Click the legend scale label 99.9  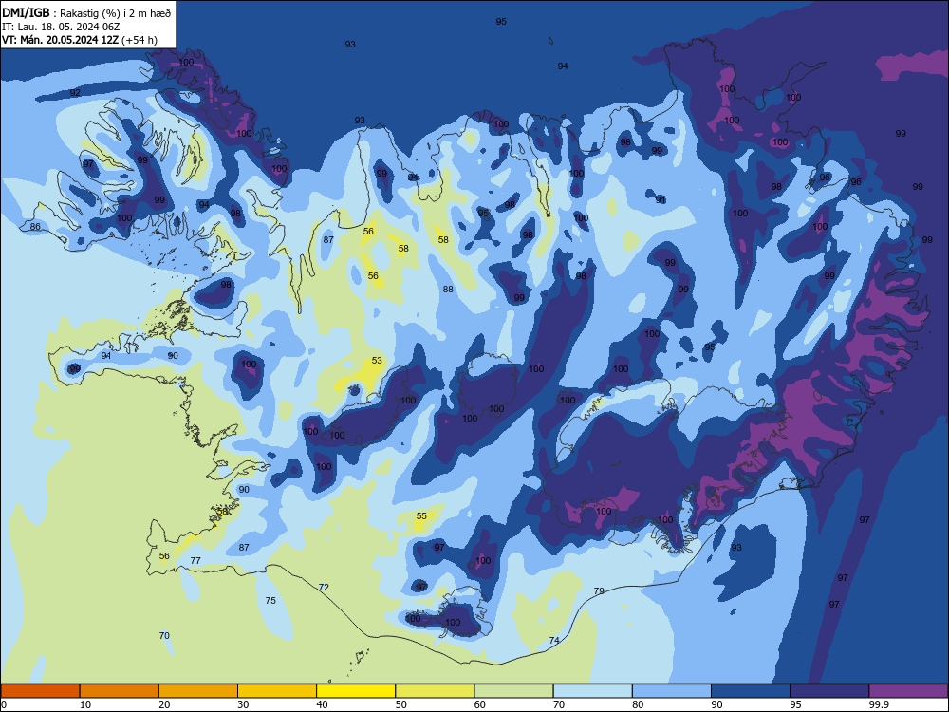[x=879, y=704]
